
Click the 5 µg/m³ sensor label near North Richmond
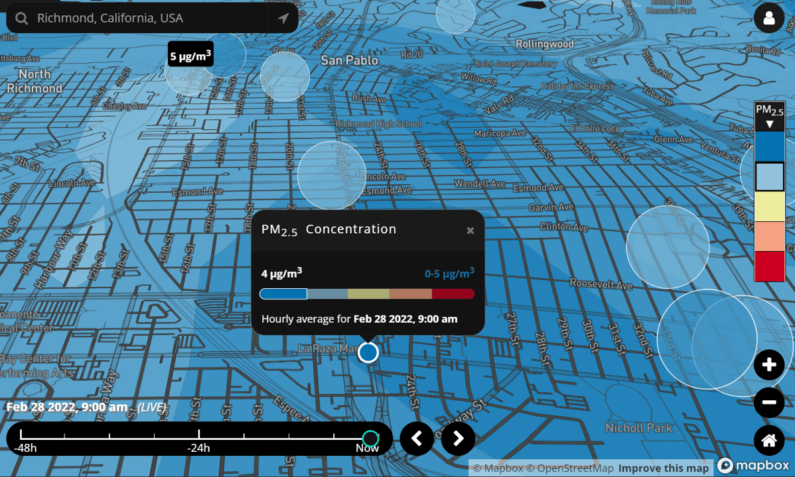[x=190, y=54]
